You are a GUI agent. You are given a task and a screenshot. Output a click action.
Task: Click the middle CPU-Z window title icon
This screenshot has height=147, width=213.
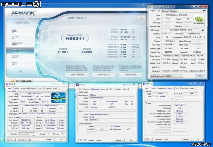(77, 84)
